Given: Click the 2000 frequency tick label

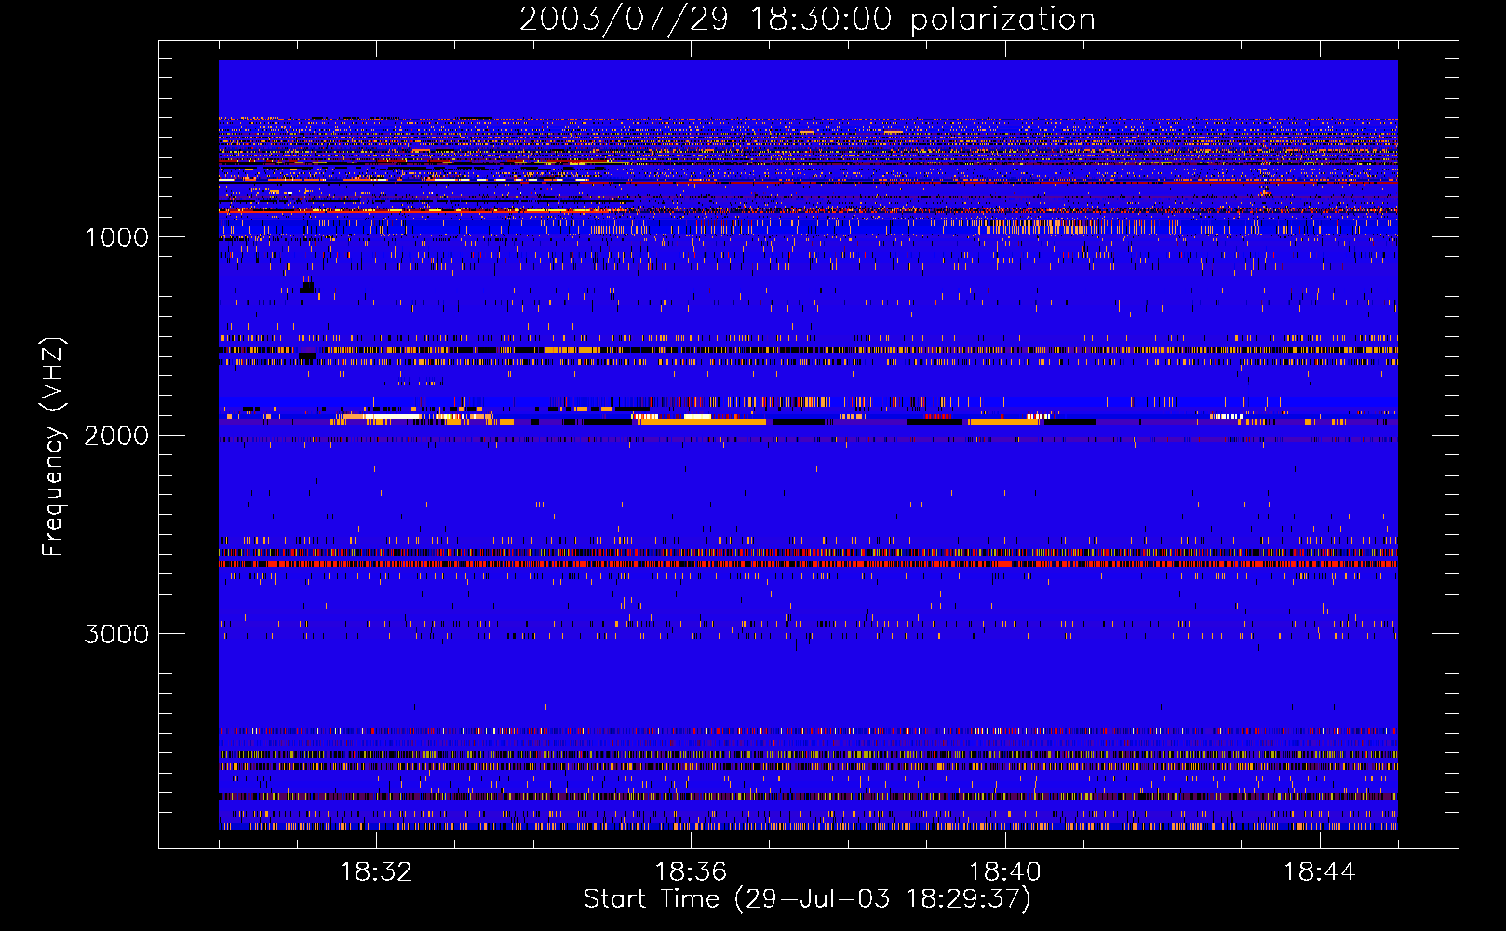Looking at the screenshot, I should 116,436.
